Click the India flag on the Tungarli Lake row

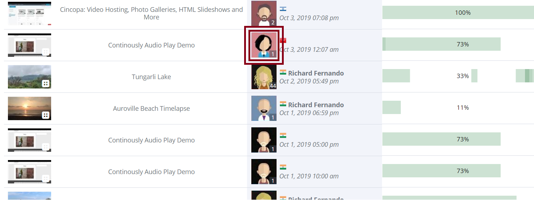[x=283, y=72]
